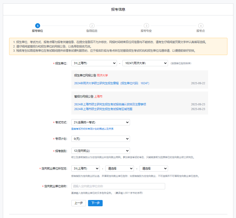The image size is (236, 218).
Task: Click step 3 circle 报考专业
Action: click(x=146, y=26)
